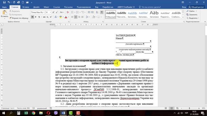The width and height of the screenshot is (207, 116).
Task: Align the text to the left
Action: click(72, 17)
